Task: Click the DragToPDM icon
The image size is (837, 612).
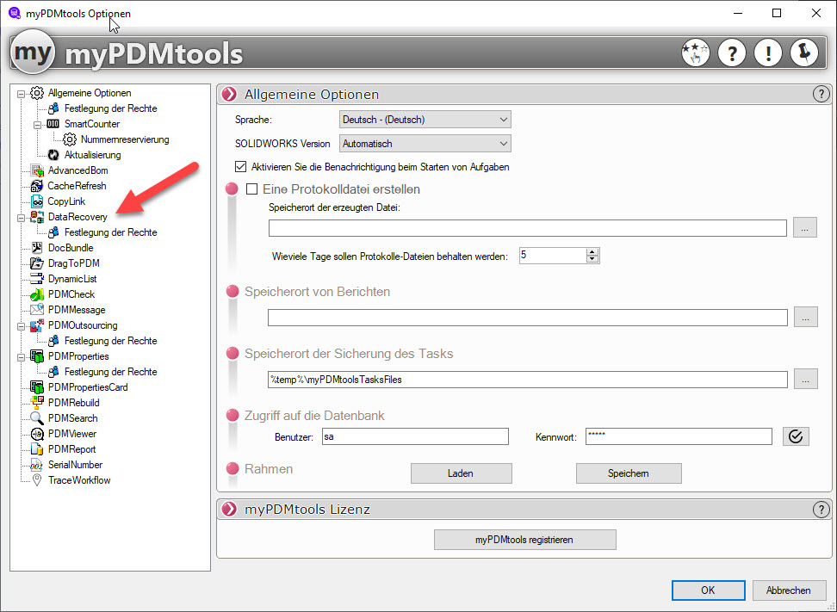Action: (37, 263)
